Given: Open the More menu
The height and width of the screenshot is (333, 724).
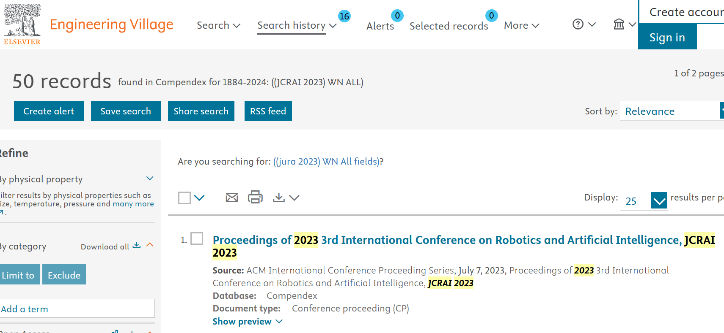Looking at the screenshot, I should click(x=521, y=25).
